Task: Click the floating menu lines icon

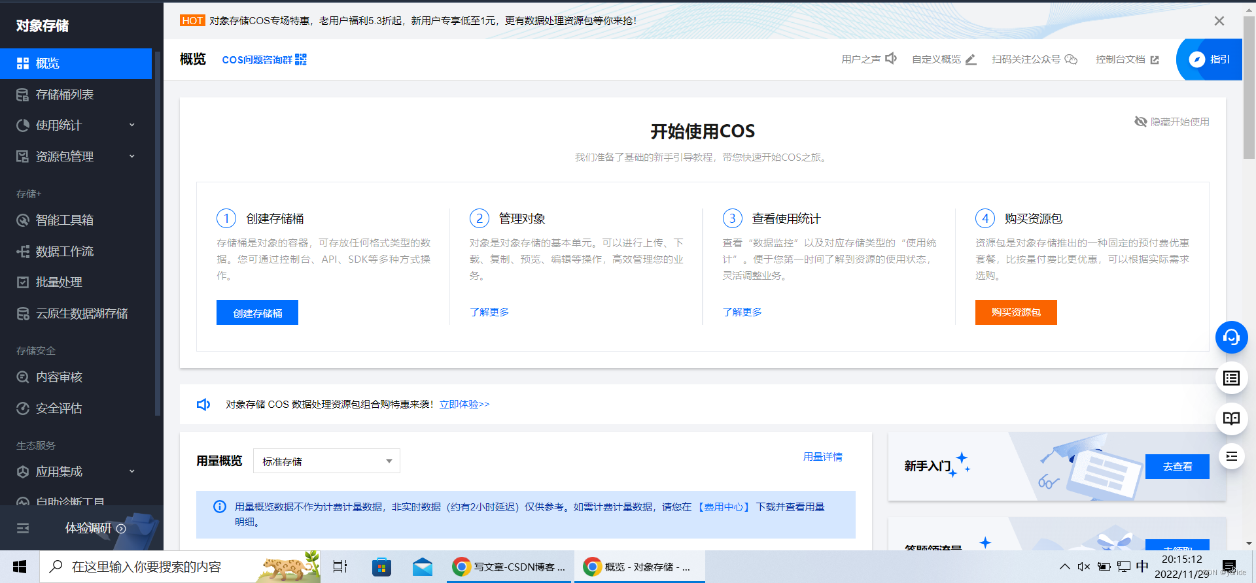Action: [x=1232, y=456]
